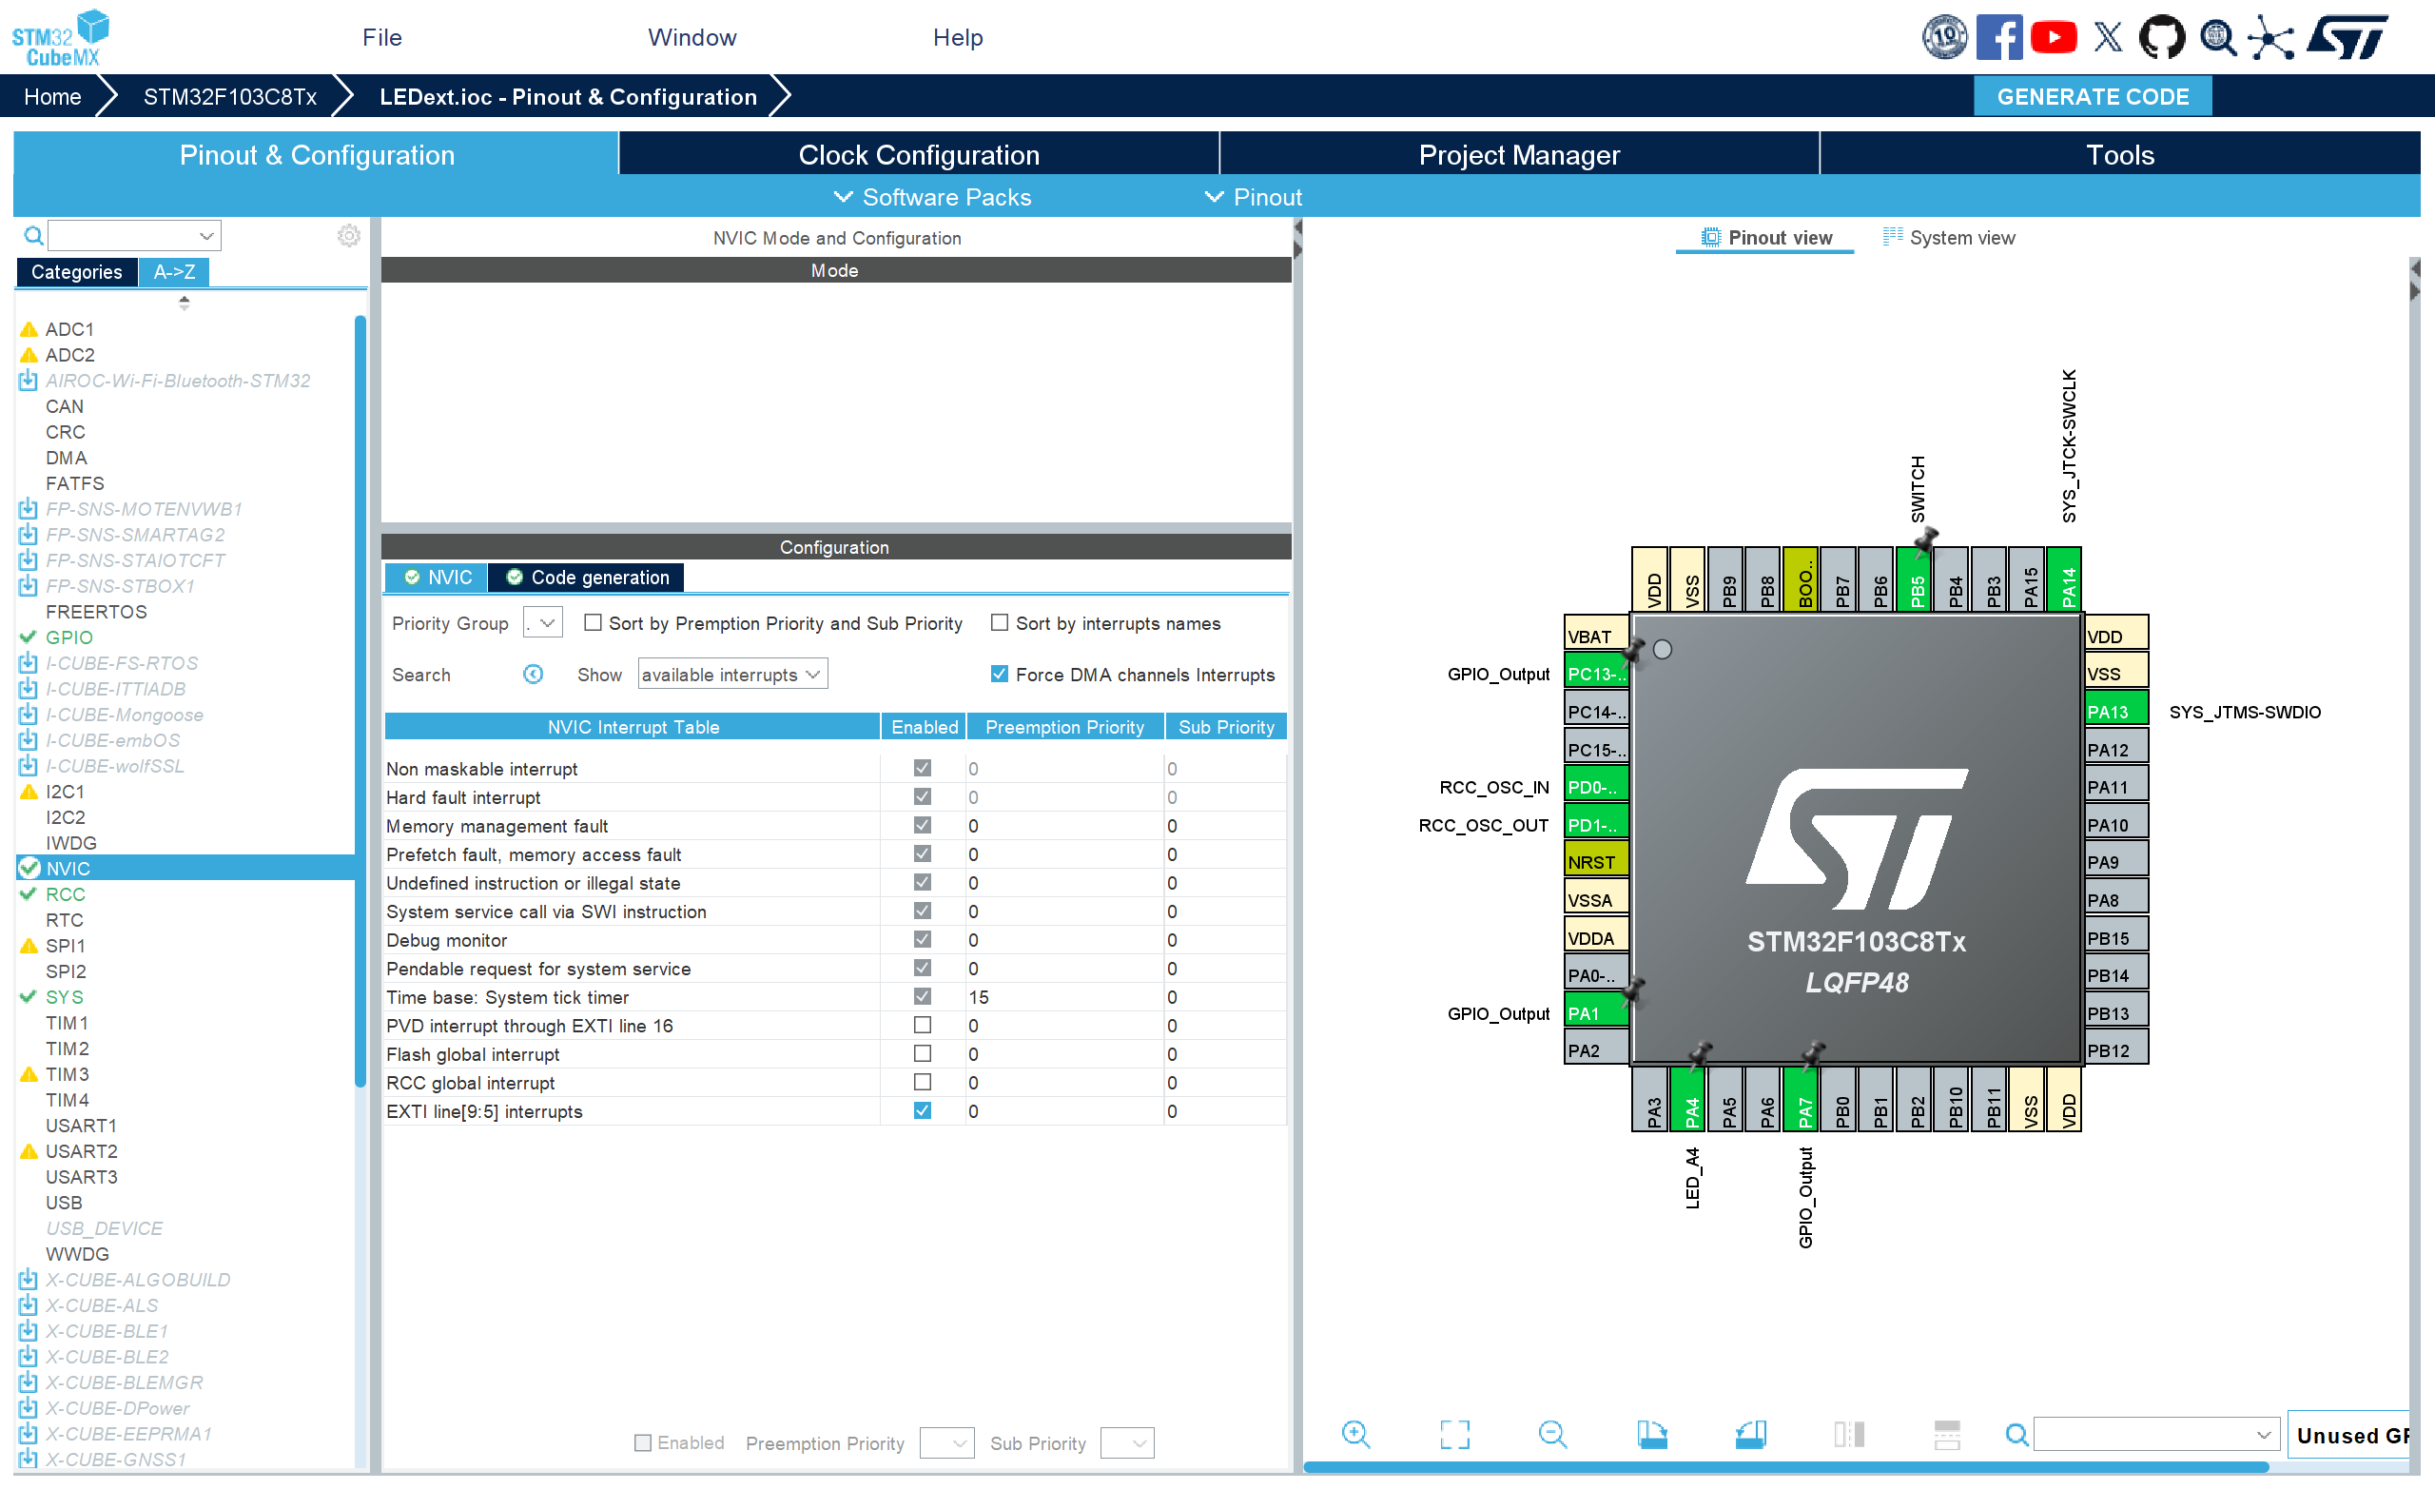Click the ST logo icon in header
This screenshot has height=1490, width=2435.
(2347, 37)
